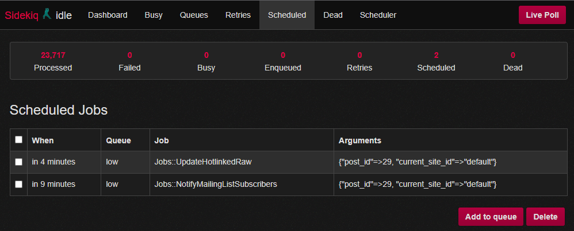
Task: Click the low queue link for UpdateHotlinkedRaw
Action: [x=112, y=162]
